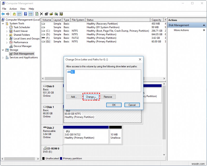Open the Action menu

pos(13,9)
